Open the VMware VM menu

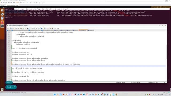[9, 3]
